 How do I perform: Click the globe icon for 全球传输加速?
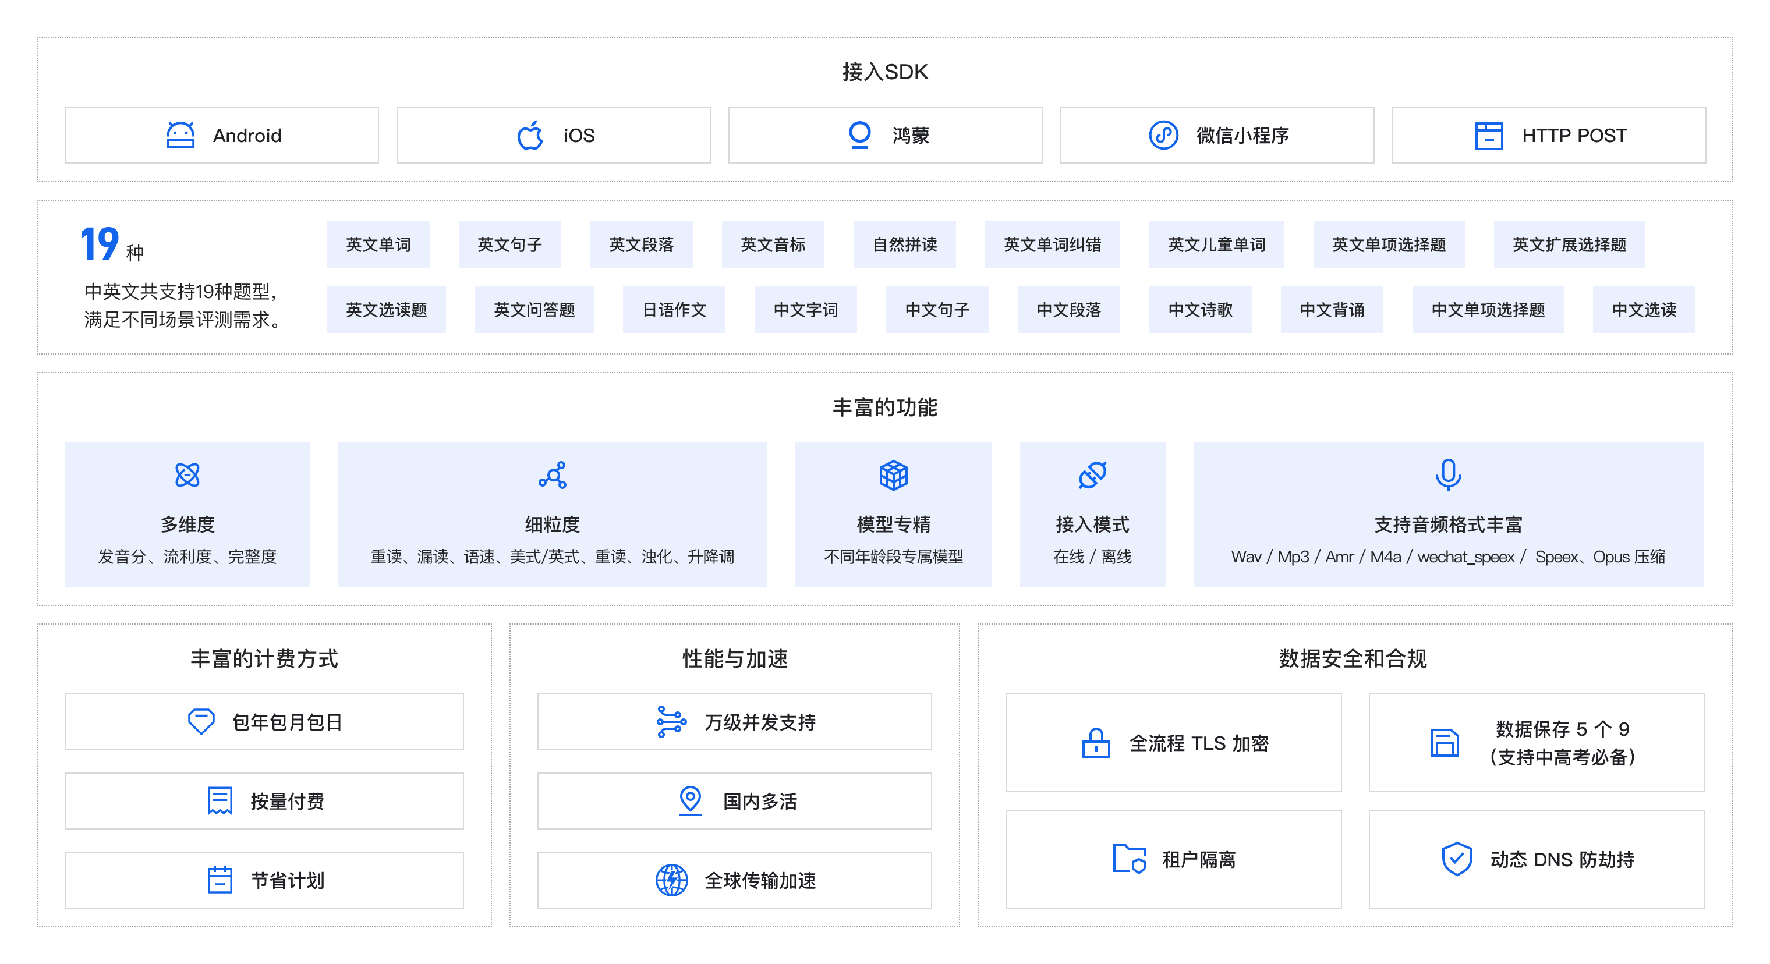click(x=671, y=880)
